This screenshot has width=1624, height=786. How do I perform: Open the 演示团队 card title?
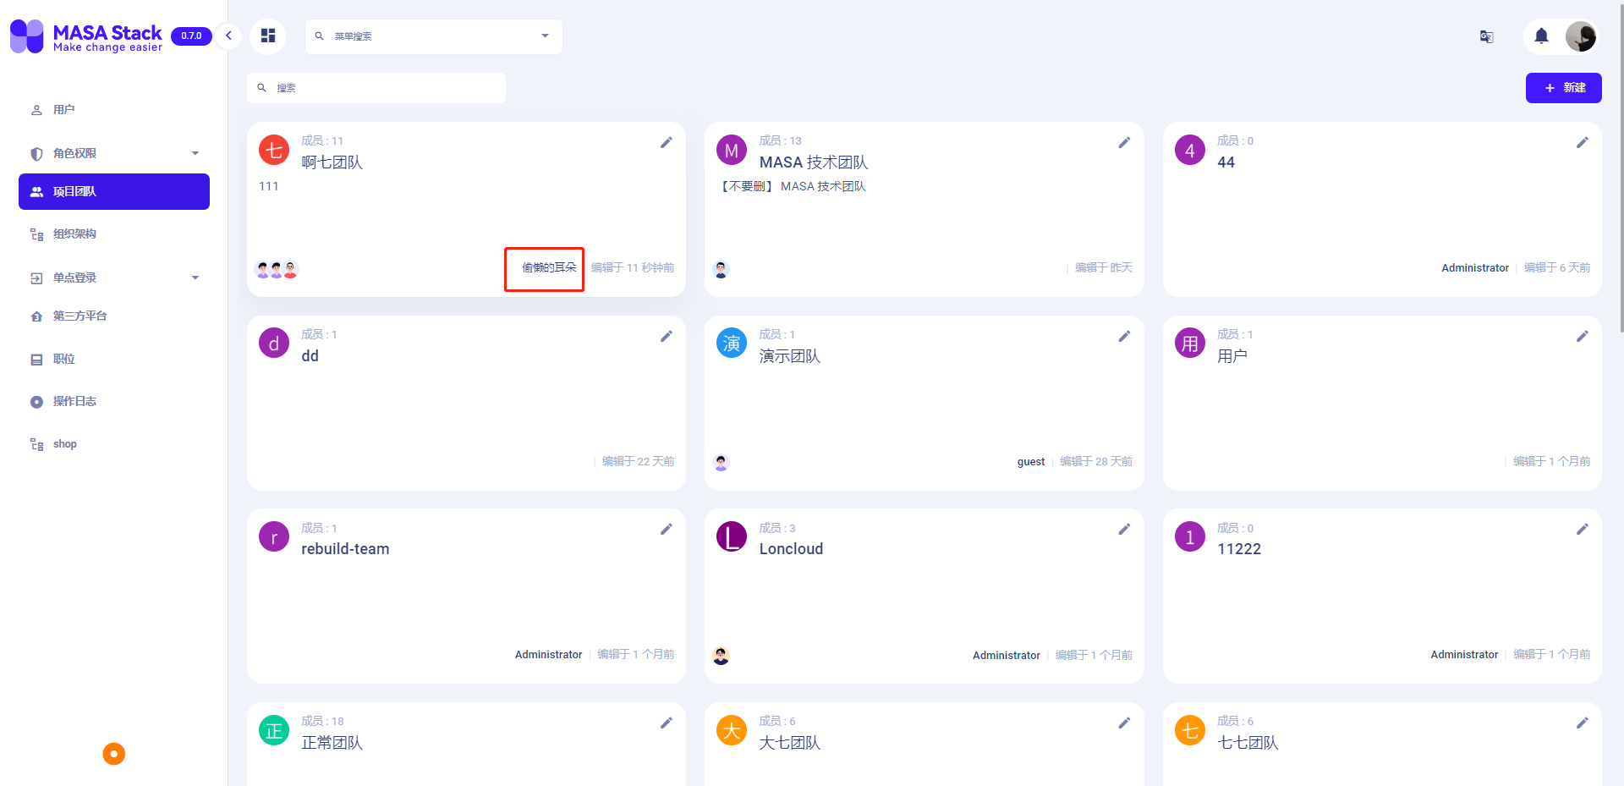(x=790, y=356)
